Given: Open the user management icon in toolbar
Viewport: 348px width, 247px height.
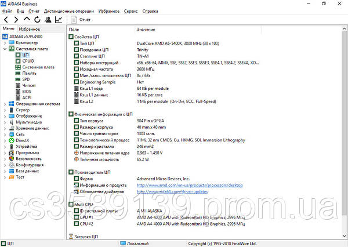Looking at the screenshot, I should [x=48, y=20].
